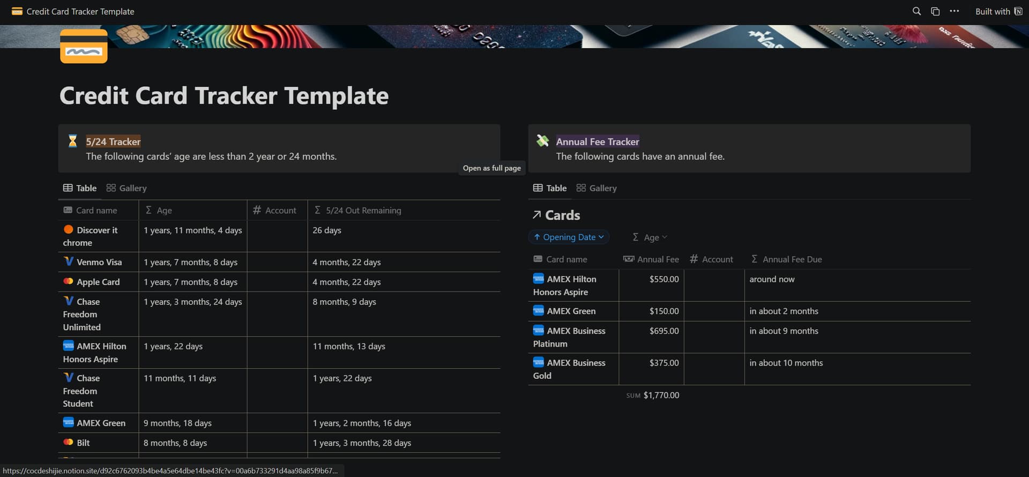The image size is (1029, 477).
Task: Click the Annual Fee Due column header
Action: pyautogui.click(x=857, y=259)
